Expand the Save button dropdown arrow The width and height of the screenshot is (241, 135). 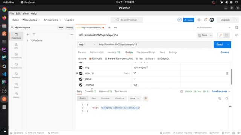click(211, 35)
